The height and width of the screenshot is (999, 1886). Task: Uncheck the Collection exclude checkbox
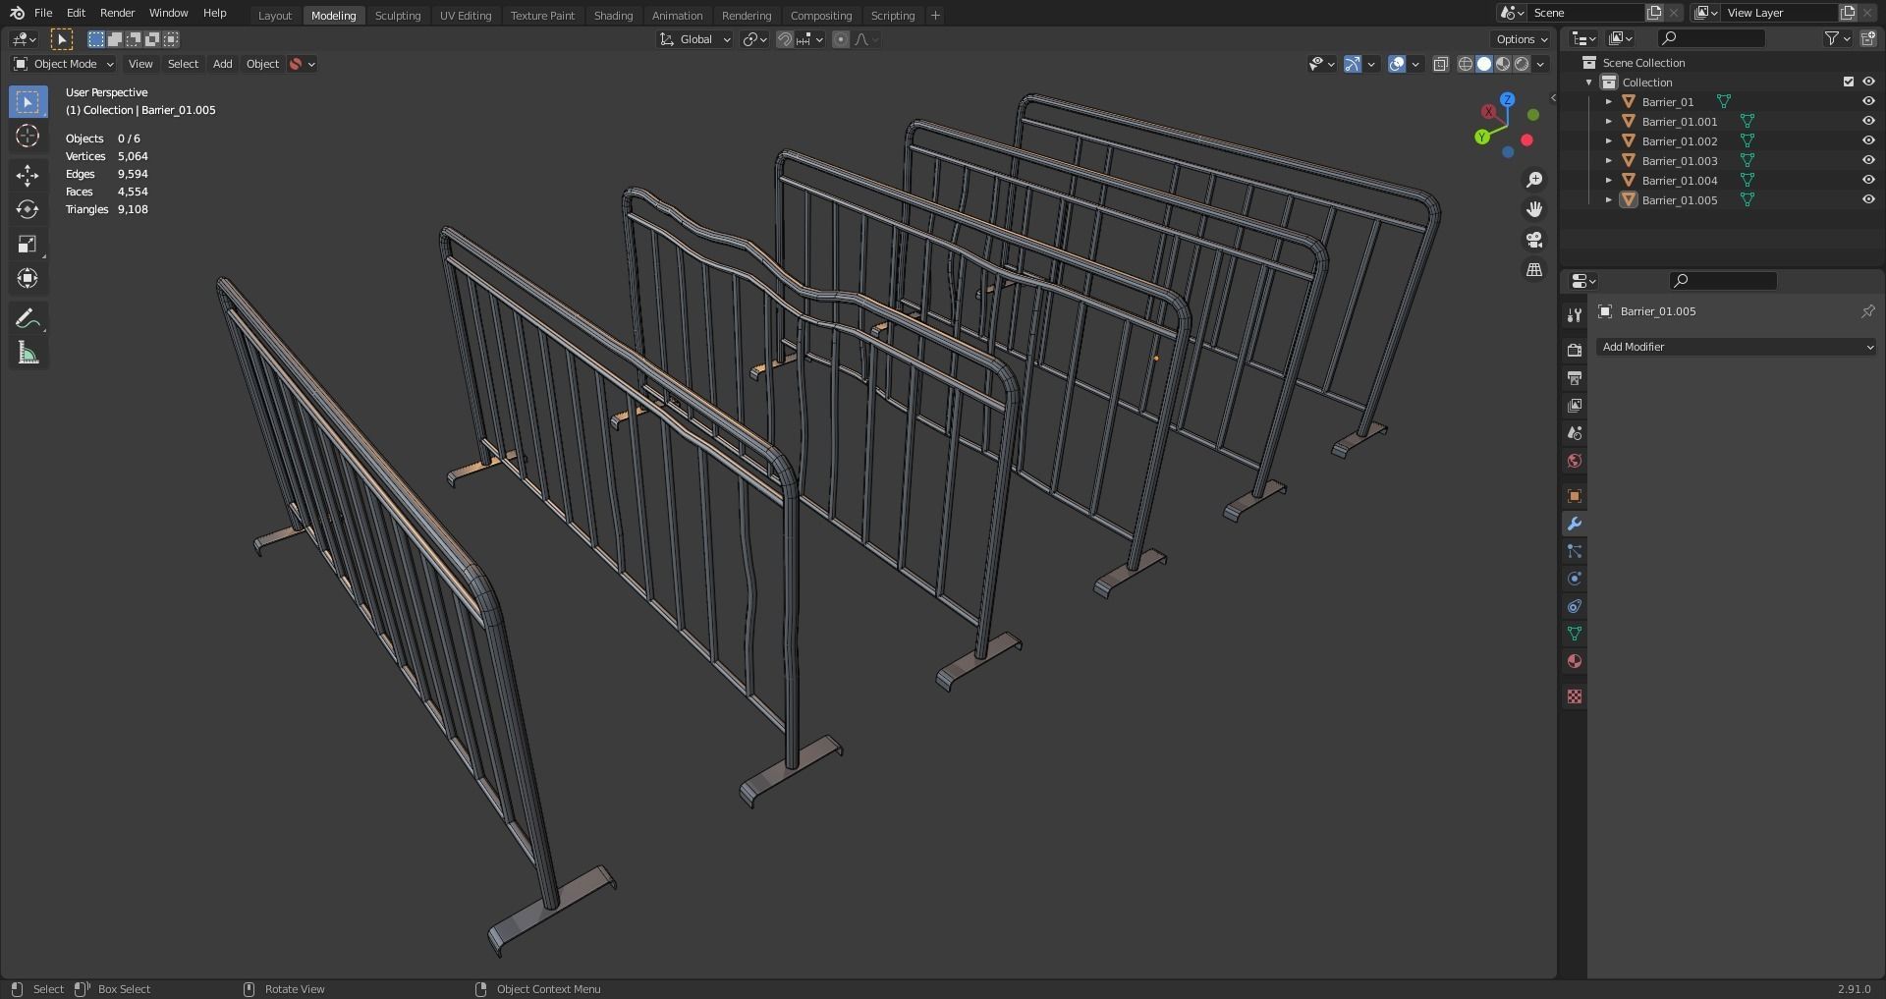[1849, 82]
